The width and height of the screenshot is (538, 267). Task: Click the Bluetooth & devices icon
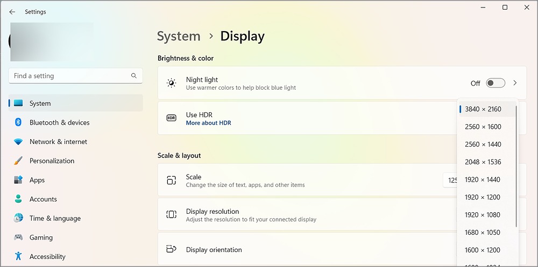tap(18, 122)
